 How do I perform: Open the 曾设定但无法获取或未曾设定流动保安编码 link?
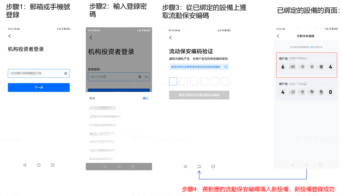click(196, 67)
